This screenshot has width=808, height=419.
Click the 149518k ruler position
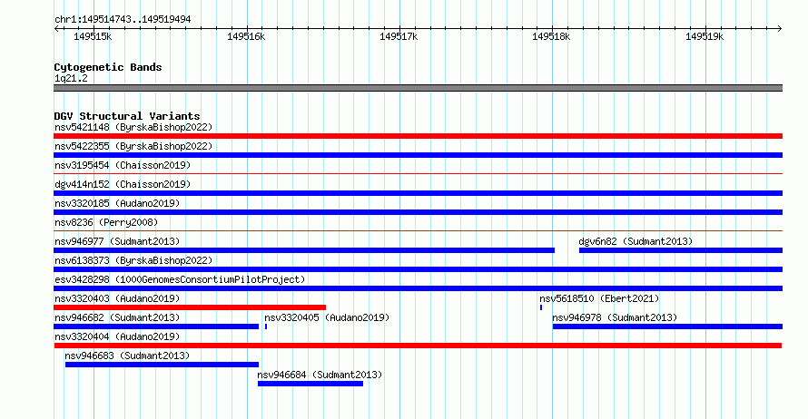[x=551, y=36]
